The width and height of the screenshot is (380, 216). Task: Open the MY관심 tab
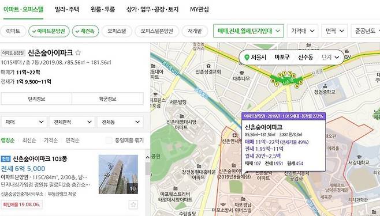pyautogui.click(x=199, y=9)
